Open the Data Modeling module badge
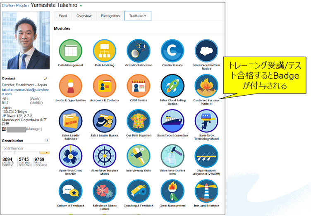 click(105, 51)
